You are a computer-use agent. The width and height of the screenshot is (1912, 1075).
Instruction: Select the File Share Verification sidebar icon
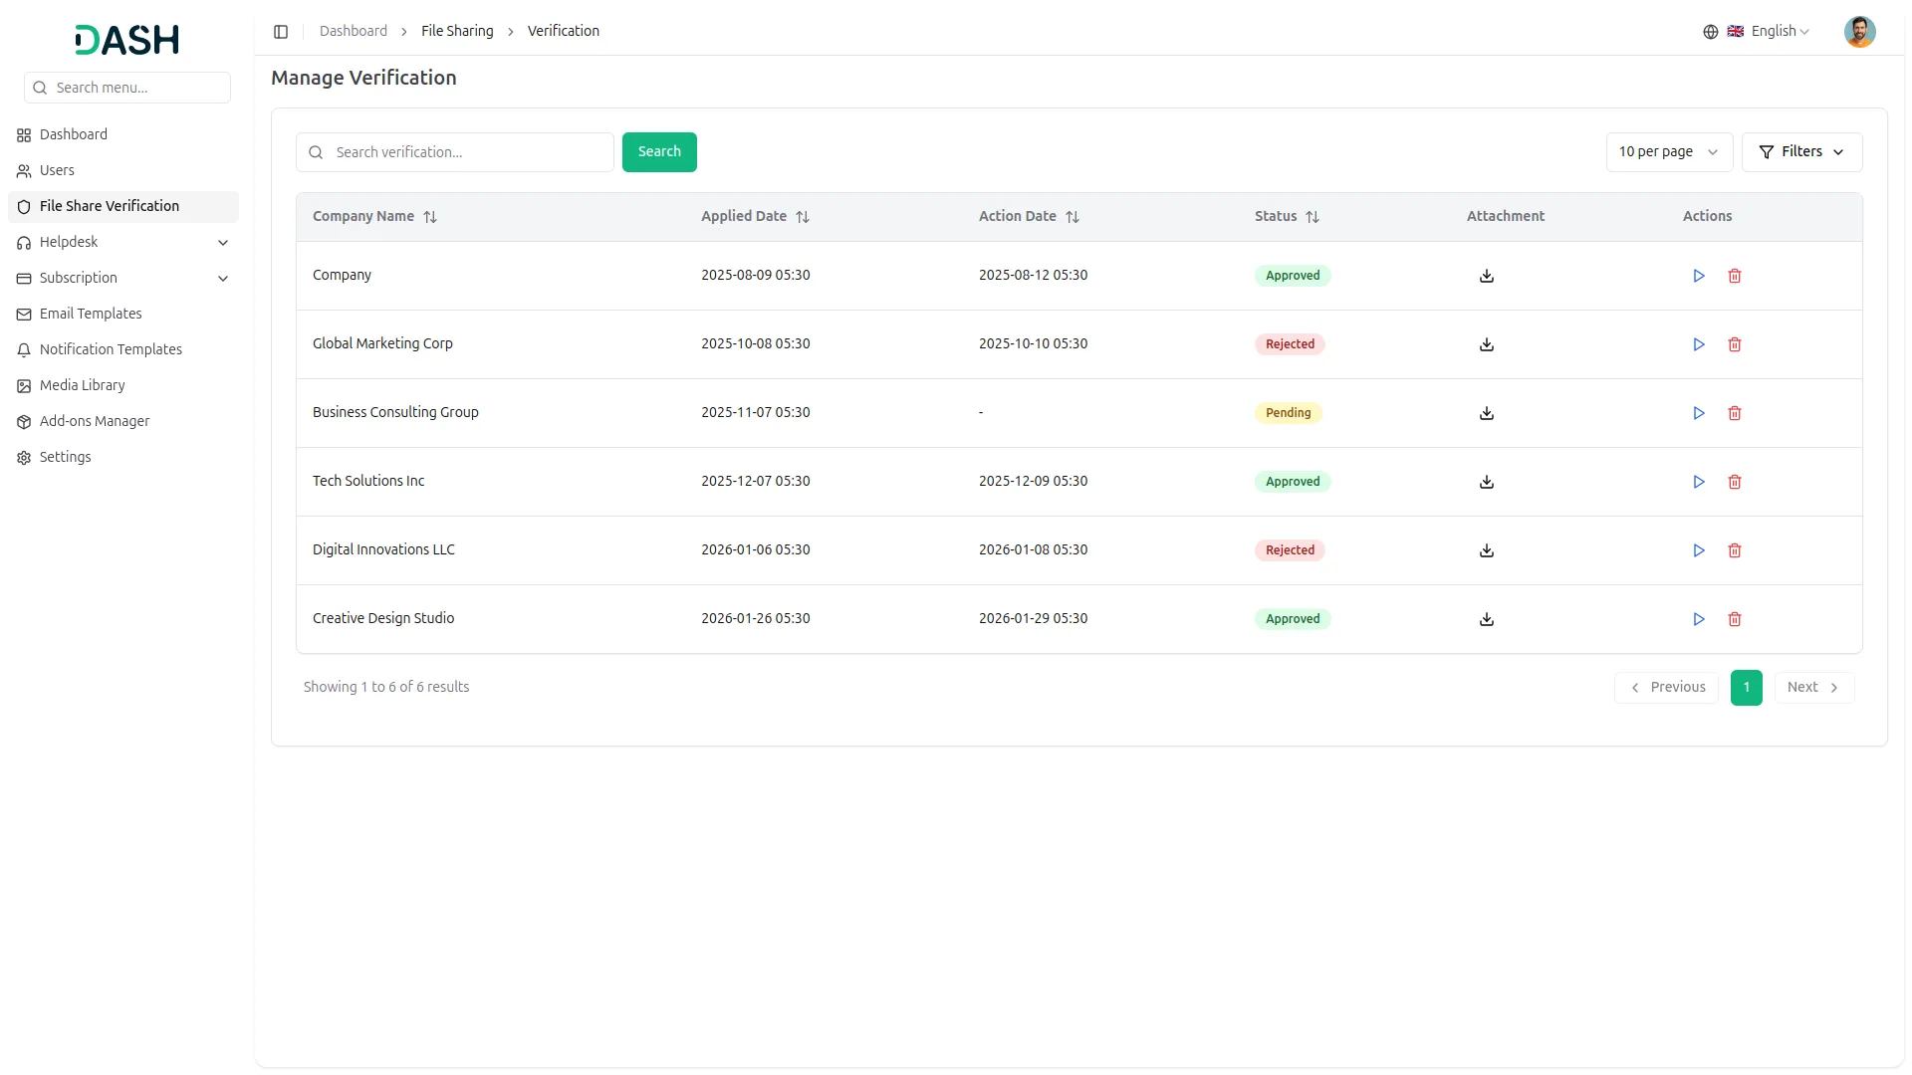coord(24,206)
